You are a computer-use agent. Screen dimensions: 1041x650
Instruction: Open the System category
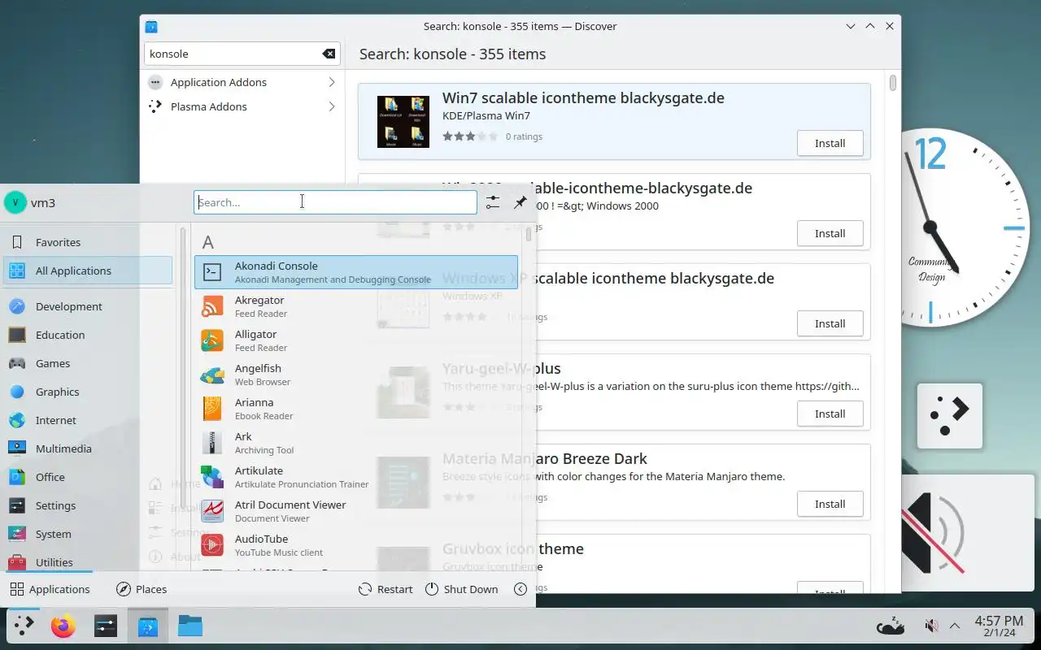[x=88, y=534]
